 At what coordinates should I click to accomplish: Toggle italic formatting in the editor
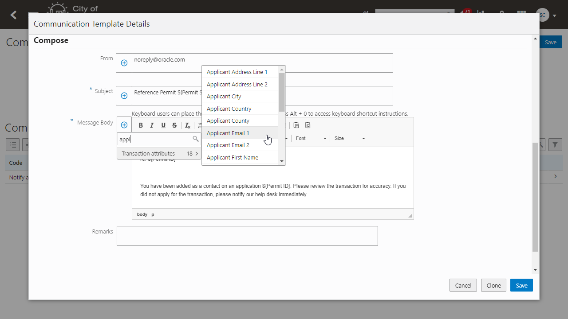coord(152,125)
